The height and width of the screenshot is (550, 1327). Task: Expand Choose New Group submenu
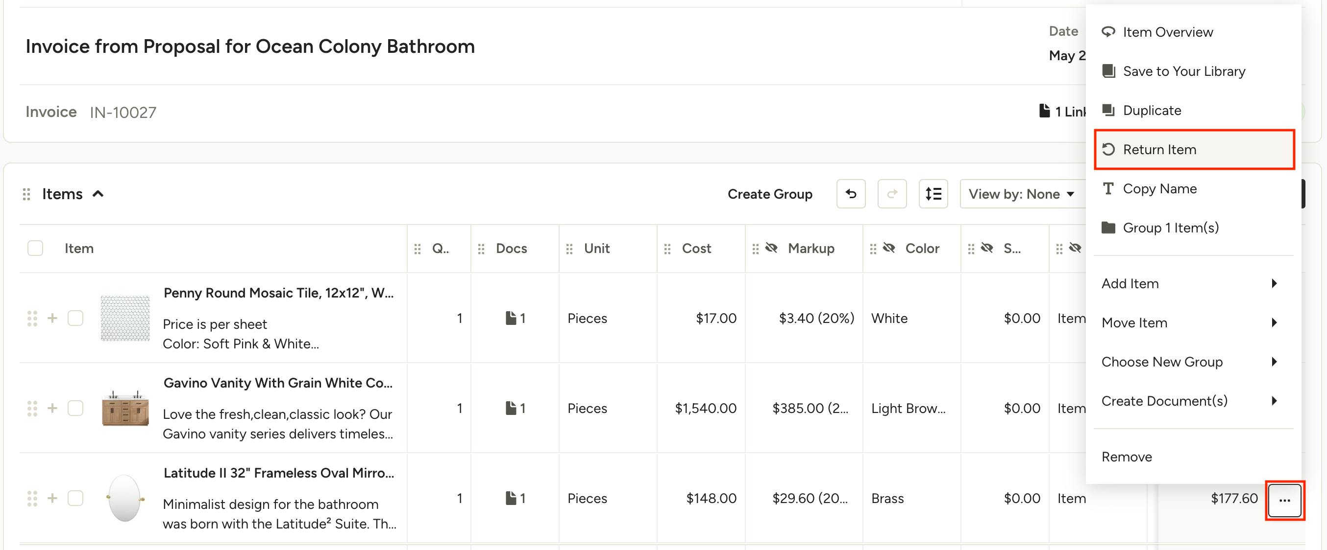pos(1194,362)
